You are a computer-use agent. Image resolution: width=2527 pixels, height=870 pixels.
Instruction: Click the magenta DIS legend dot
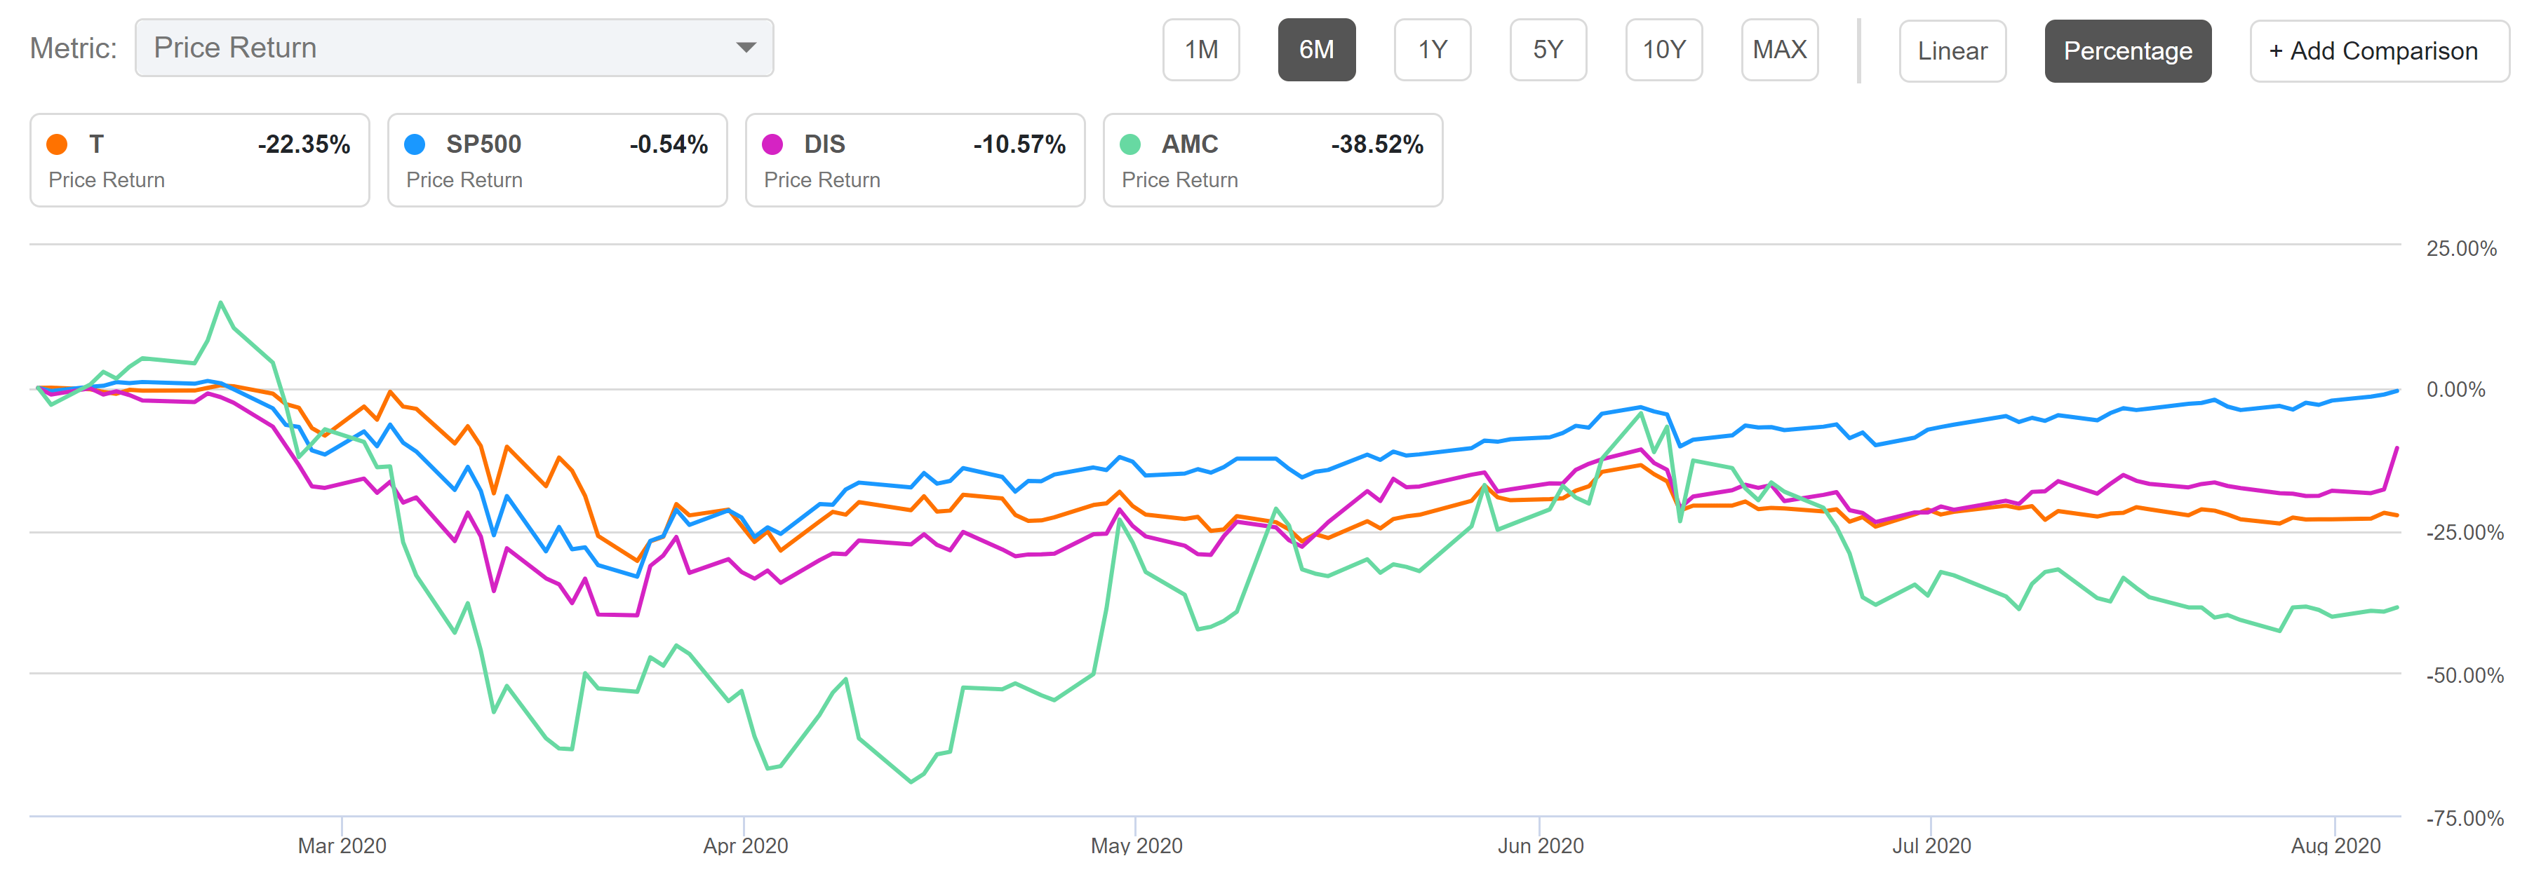(773, 144)
